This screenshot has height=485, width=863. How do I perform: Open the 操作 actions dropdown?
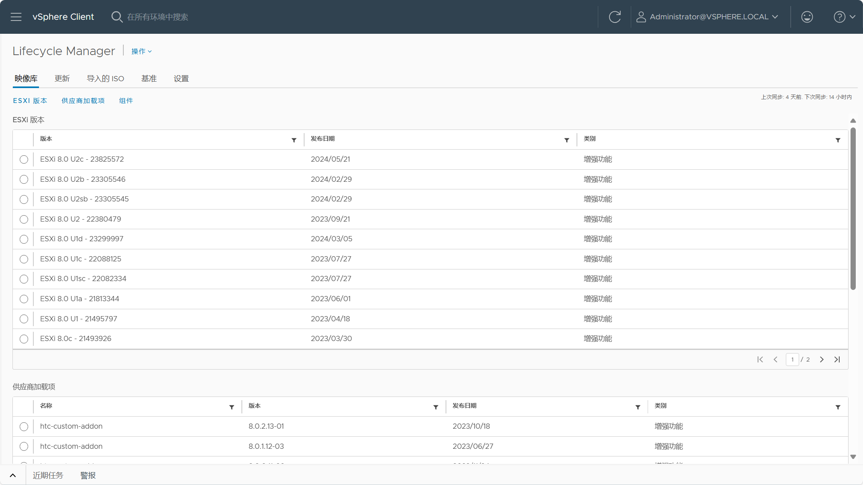(141, 51)
